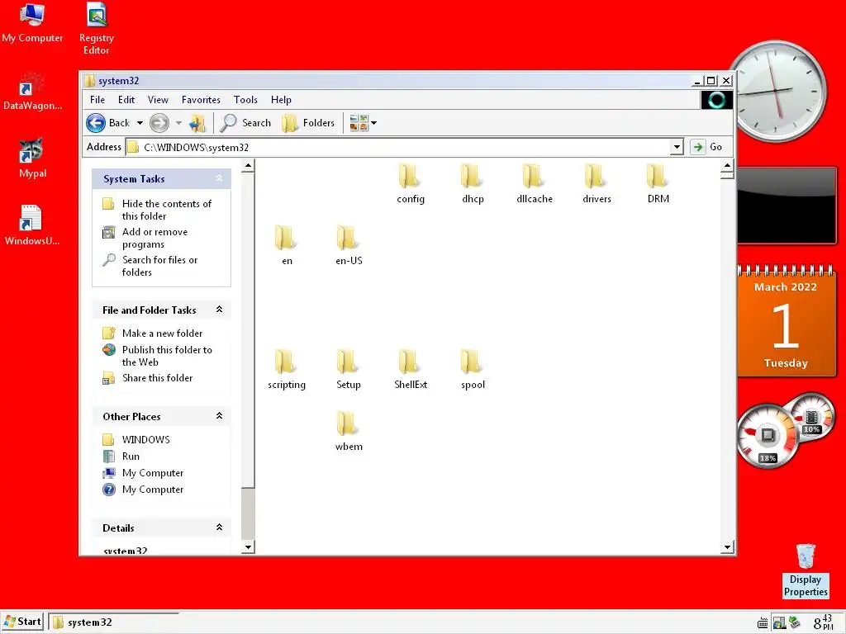Select the en-US folder

coord(349,245)
